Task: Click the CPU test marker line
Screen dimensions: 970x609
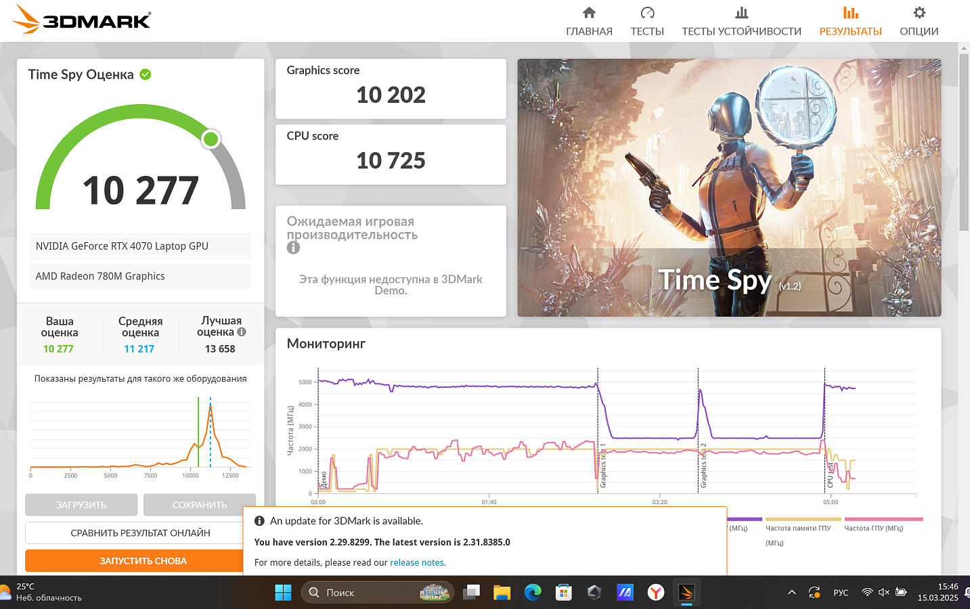Action: tap(824, 430)
